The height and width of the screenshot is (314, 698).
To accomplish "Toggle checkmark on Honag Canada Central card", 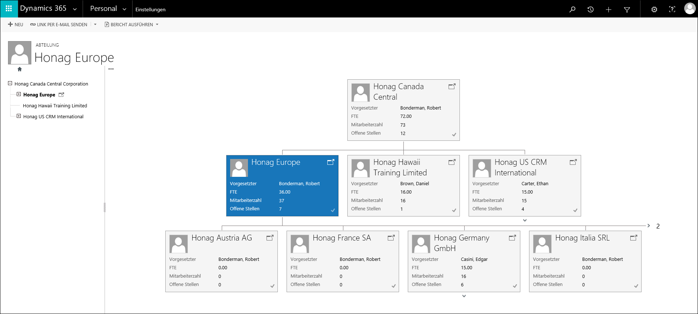I will click(x=454, y=135).
